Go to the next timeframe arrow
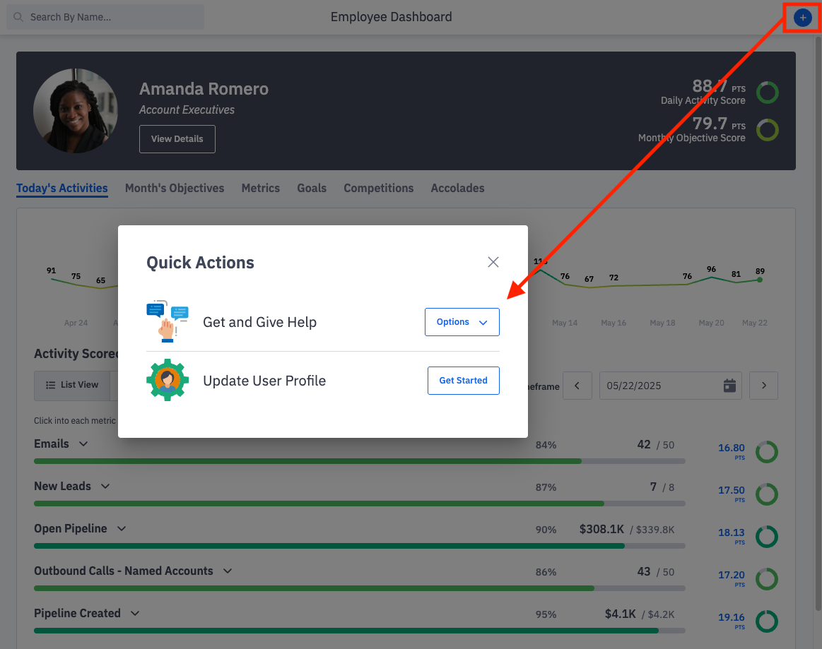The image size is (822, 649). [763, 386]
